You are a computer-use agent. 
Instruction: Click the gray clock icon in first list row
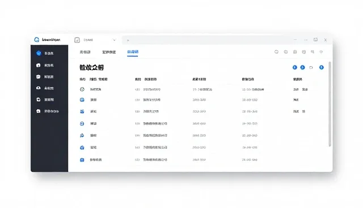(82, 89)
